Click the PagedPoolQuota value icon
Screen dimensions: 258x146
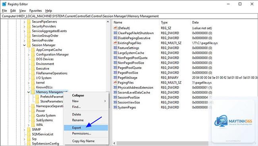click(116, 67)
